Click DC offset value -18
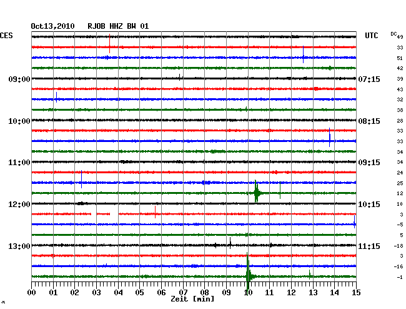 399,246
